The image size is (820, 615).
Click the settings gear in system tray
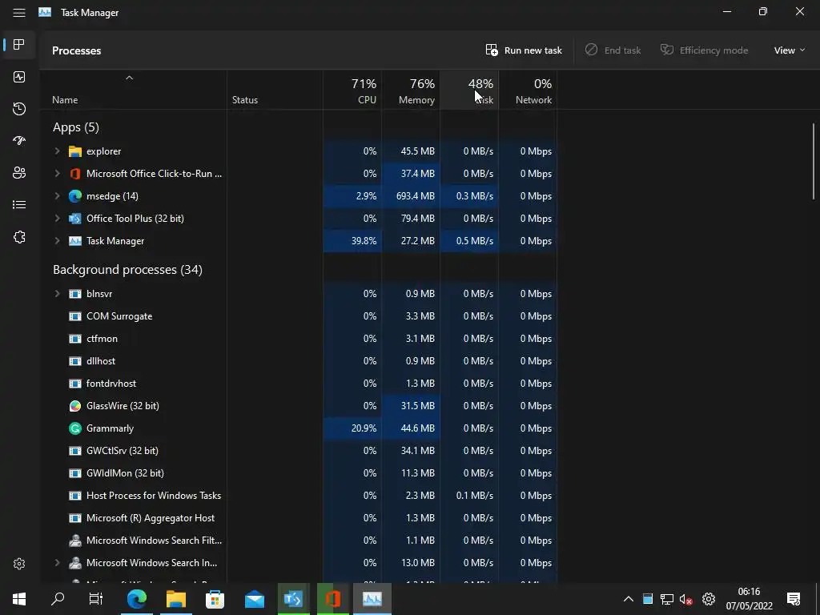tap(709, 599)
